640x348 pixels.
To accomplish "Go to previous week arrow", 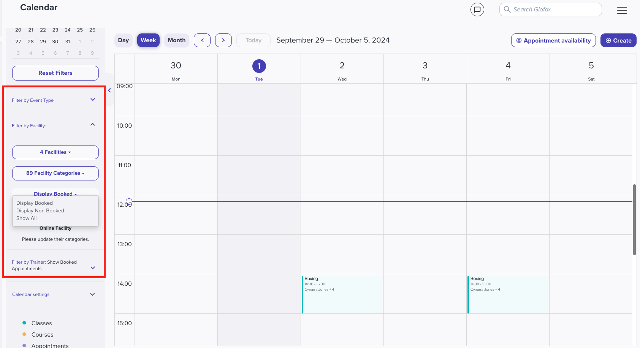I will tap(202, 40).
